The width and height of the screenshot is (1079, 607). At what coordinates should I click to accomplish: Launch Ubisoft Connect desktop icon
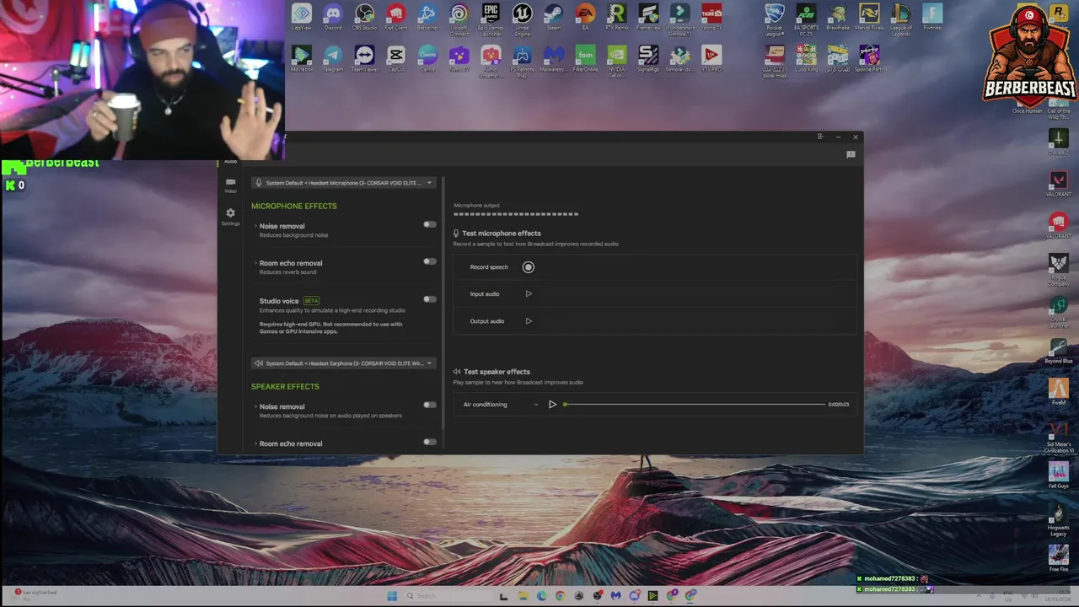(x=459, y=19)
